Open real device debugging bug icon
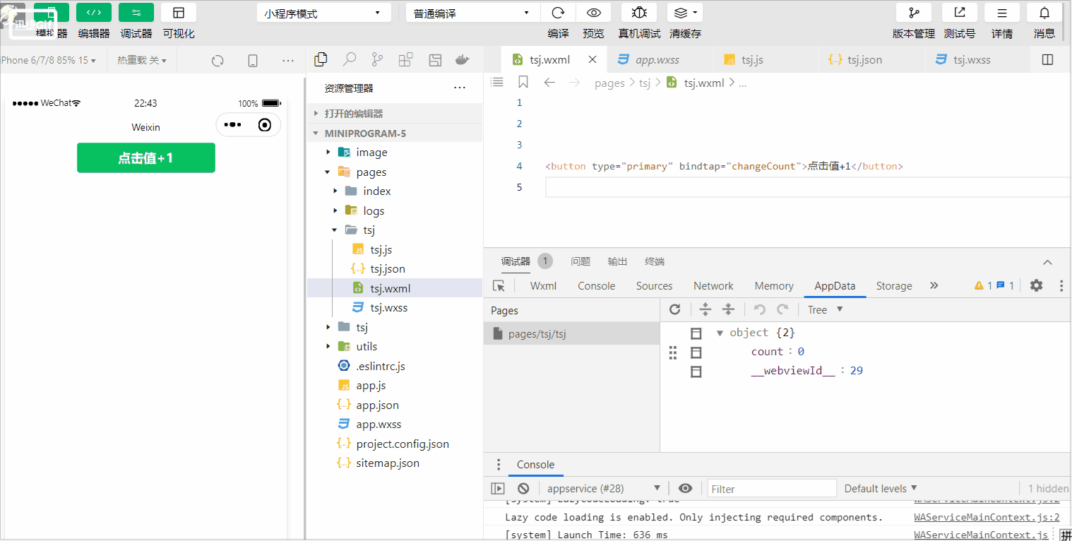 [639, 13]
